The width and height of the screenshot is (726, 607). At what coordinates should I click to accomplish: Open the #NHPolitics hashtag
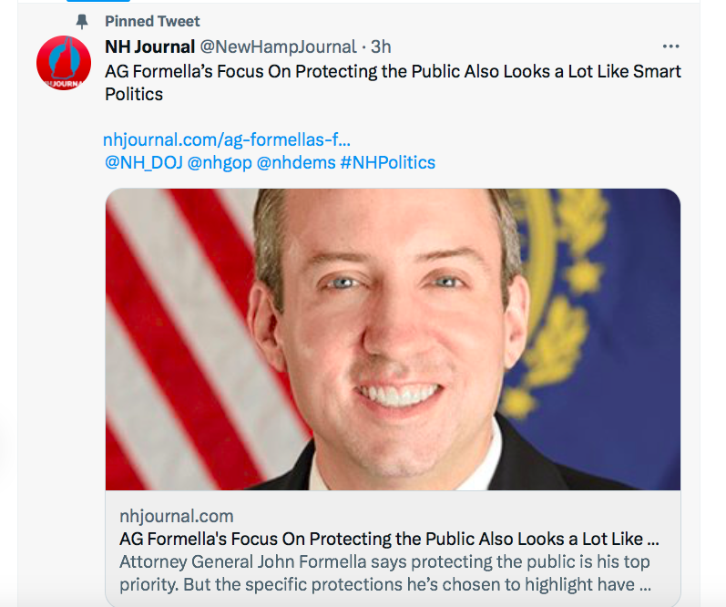[x=387, y=163]
